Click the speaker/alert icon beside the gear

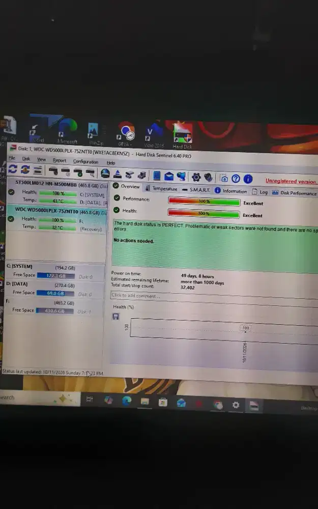(x=208, y=178)
